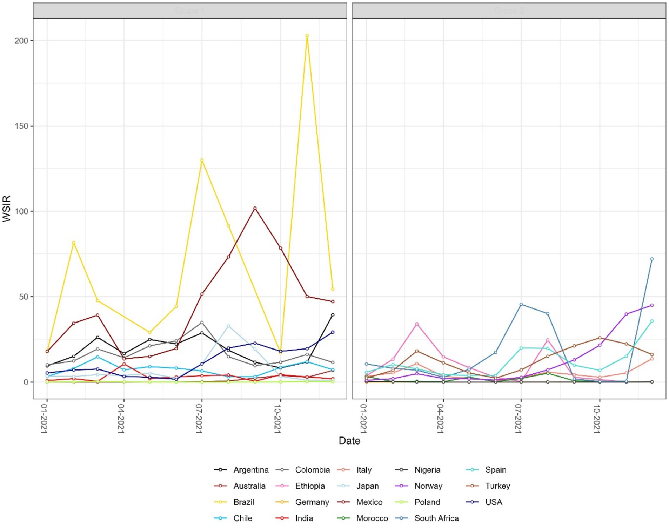This screenshot has height=529, width=669.
Task: Click Norway's last data point near 45
Action: (x=652, y=305)
